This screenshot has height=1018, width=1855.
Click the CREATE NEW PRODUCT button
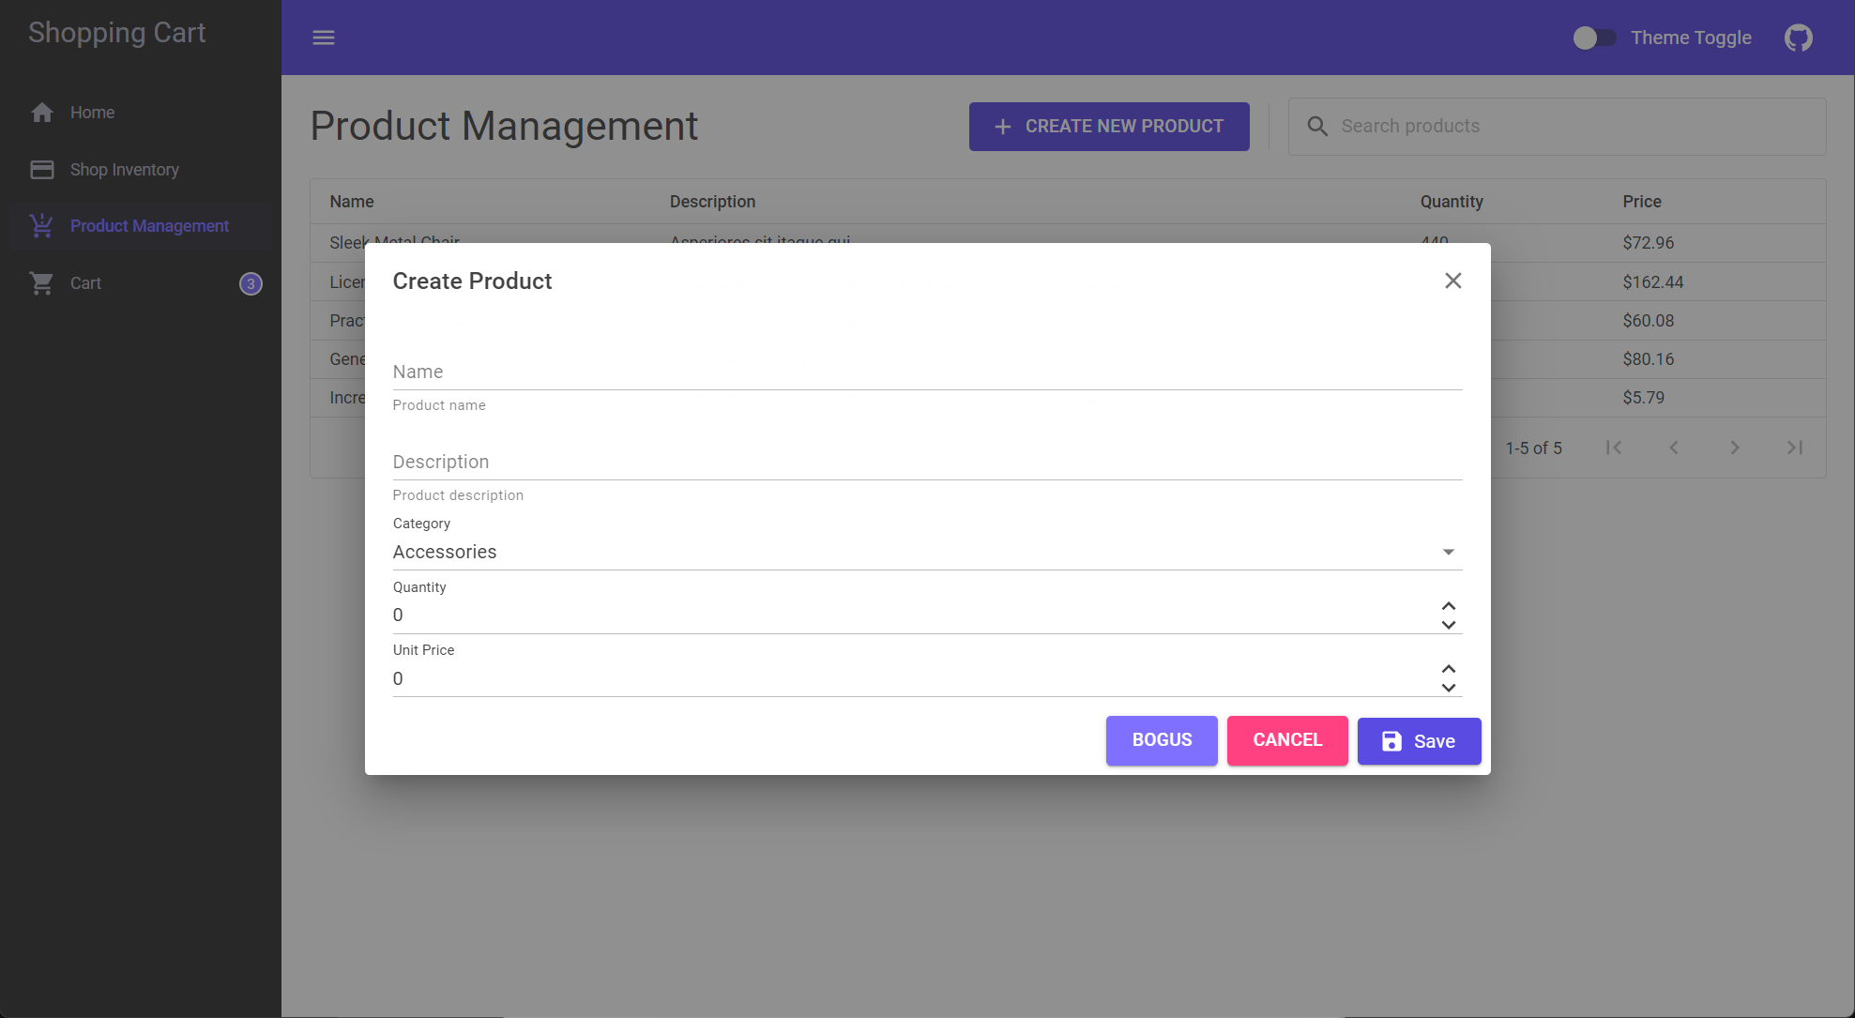1109,126
